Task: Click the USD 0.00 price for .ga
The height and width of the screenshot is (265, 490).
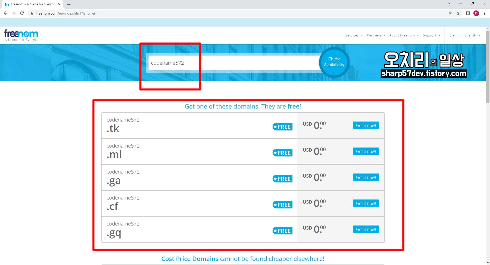Action: (x=314, y=177)
